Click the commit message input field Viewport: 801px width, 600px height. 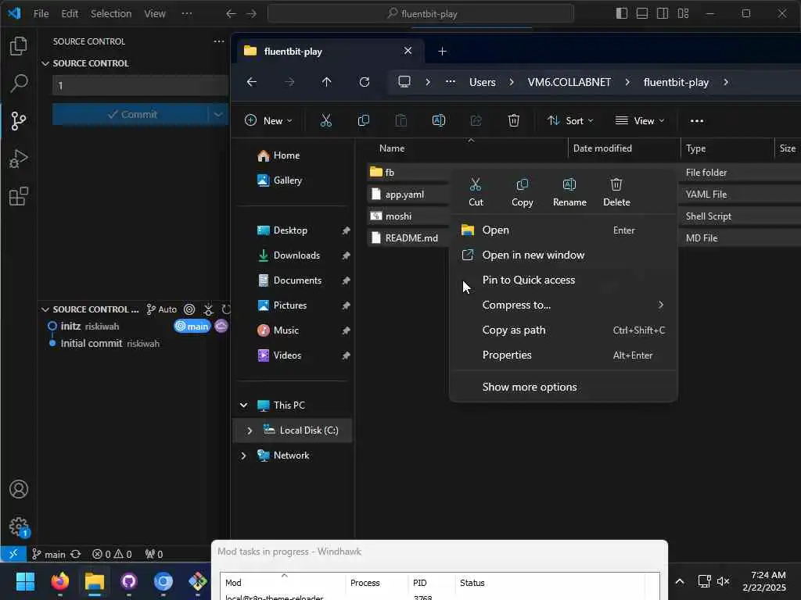(x=141, y=85)
